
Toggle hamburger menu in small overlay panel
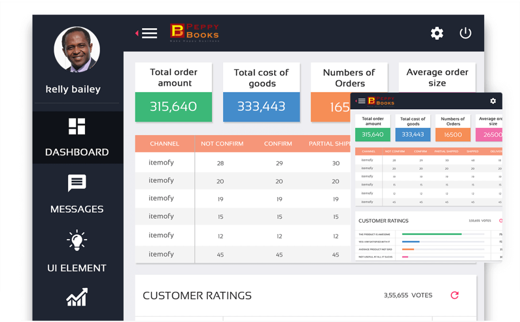(361, 101)
